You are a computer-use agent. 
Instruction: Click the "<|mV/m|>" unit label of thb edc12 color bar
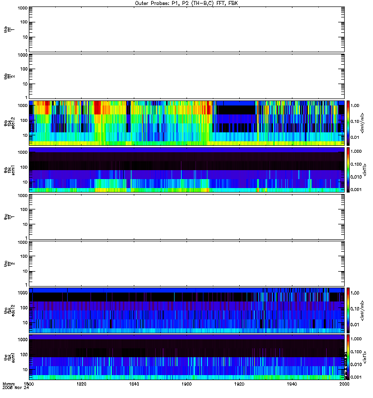(x=362, y=123)
